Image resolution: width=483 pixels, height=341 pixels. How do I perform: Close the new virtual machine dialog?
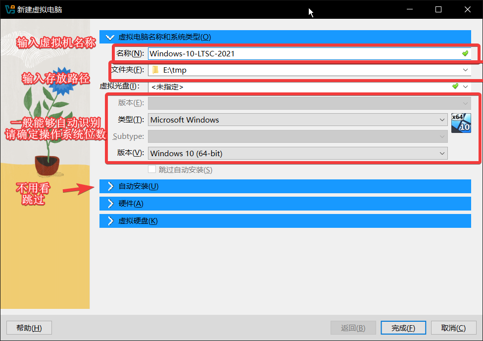(467, 9)
